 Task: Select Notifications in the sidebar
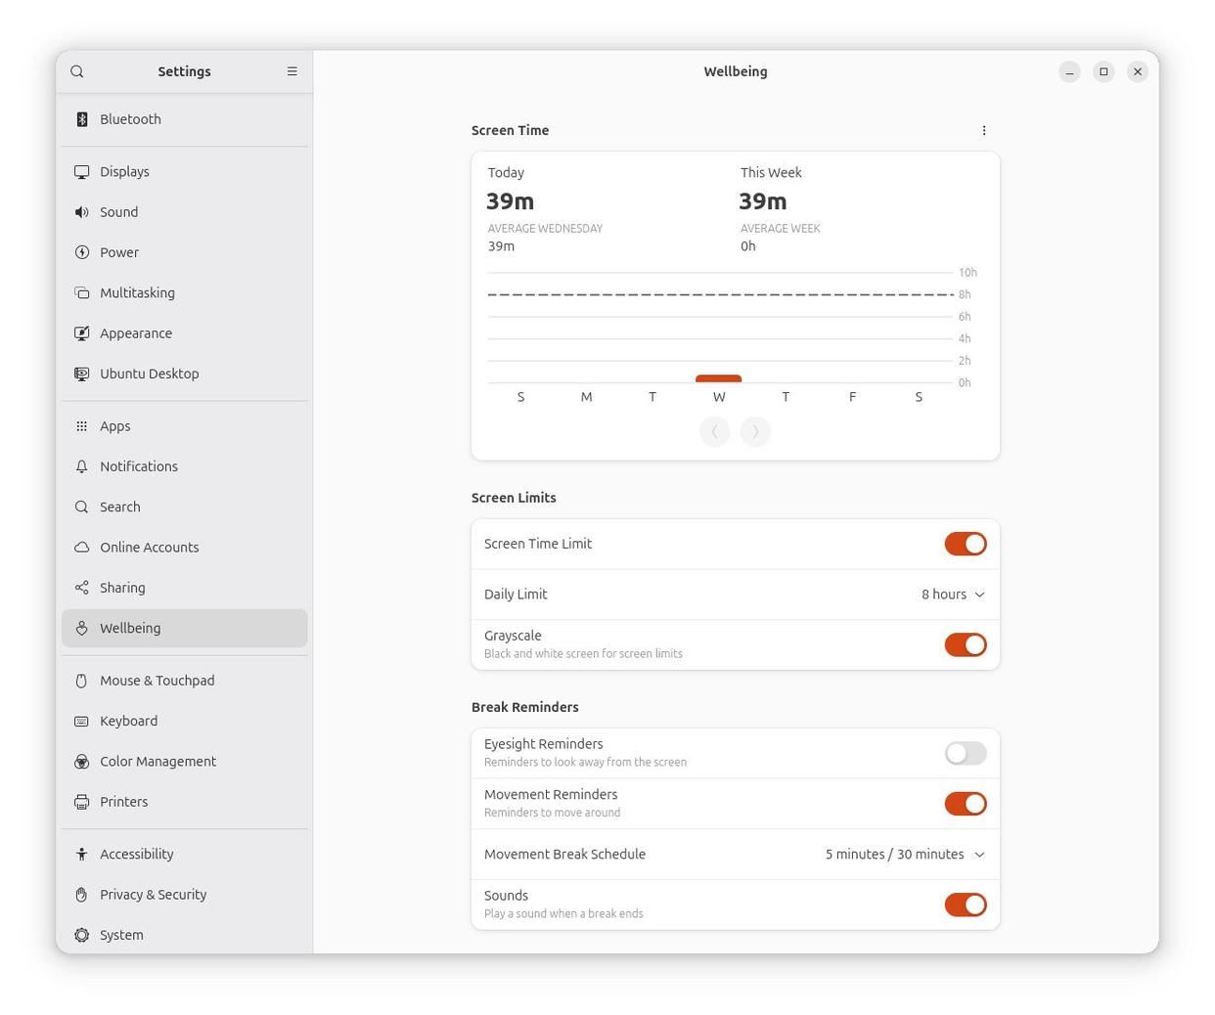tap(185, 466)
